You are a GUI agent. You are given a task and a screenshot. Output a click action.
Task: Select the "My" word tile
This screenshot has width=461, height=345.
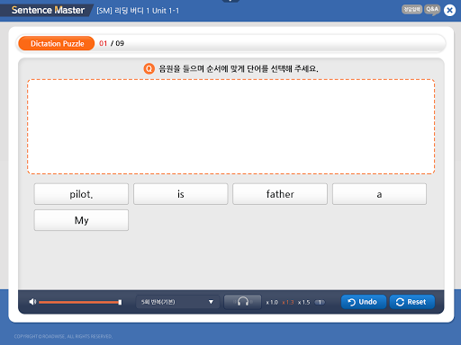[81, 220]
